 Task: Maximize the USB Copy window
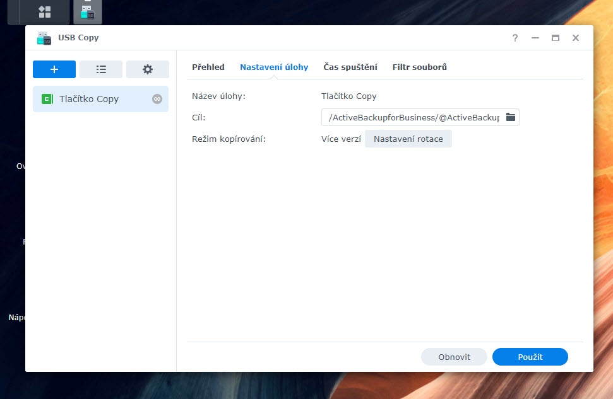tap(556, 38)
